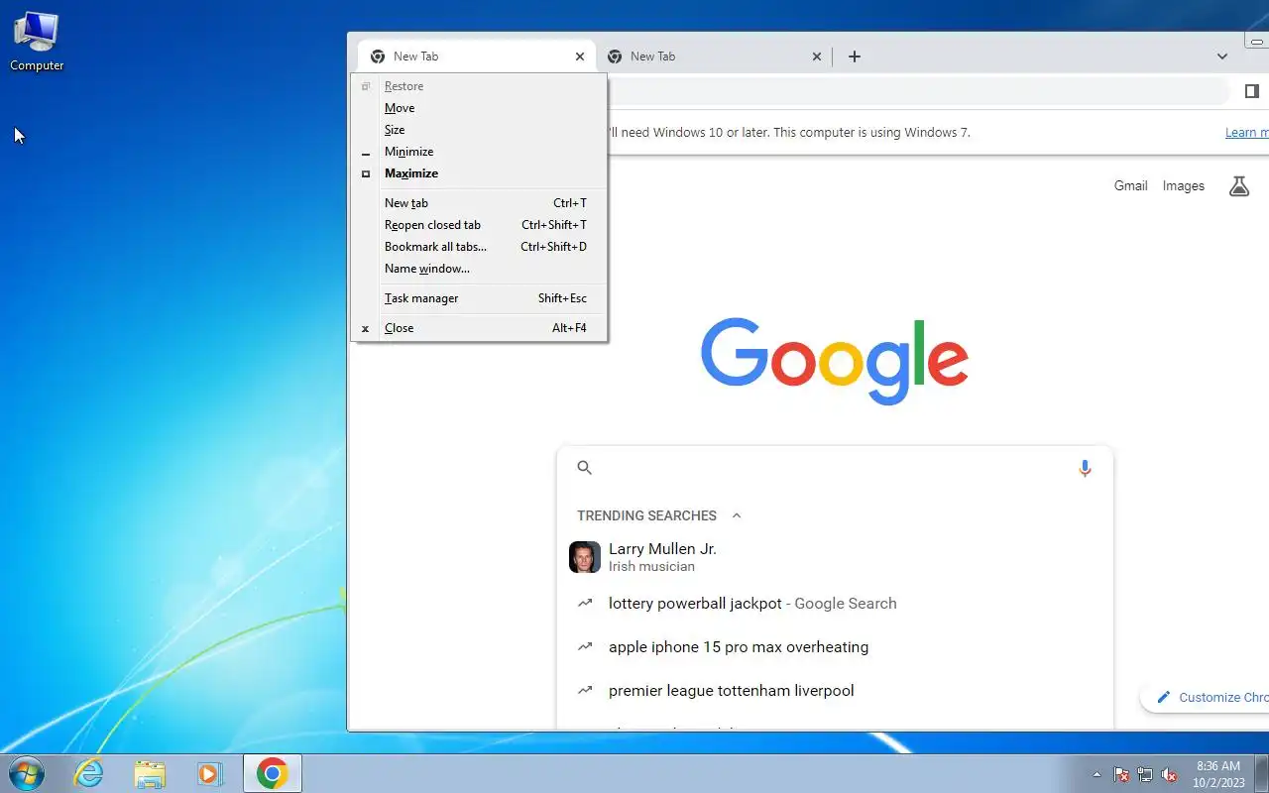Start voice search with microphone icon

pyautogui.click(x=1085, y=468)
